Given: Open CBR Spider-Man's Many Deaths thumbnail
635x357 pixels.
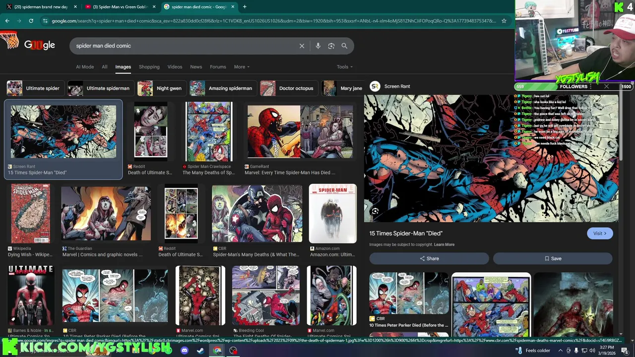Looking at the screenshot, I should 257,214.
